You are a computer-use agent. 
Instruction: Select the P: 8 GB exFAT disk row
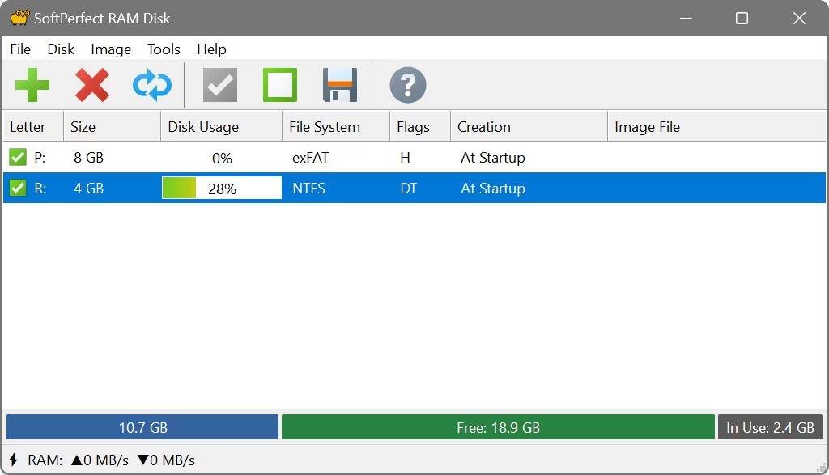click(324, 158)
